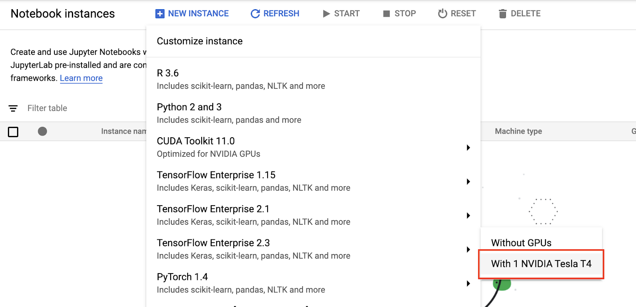
Task: Expand the TensorFlow Enterprise 2.3 submenu arrow
Action: (468, 249)
